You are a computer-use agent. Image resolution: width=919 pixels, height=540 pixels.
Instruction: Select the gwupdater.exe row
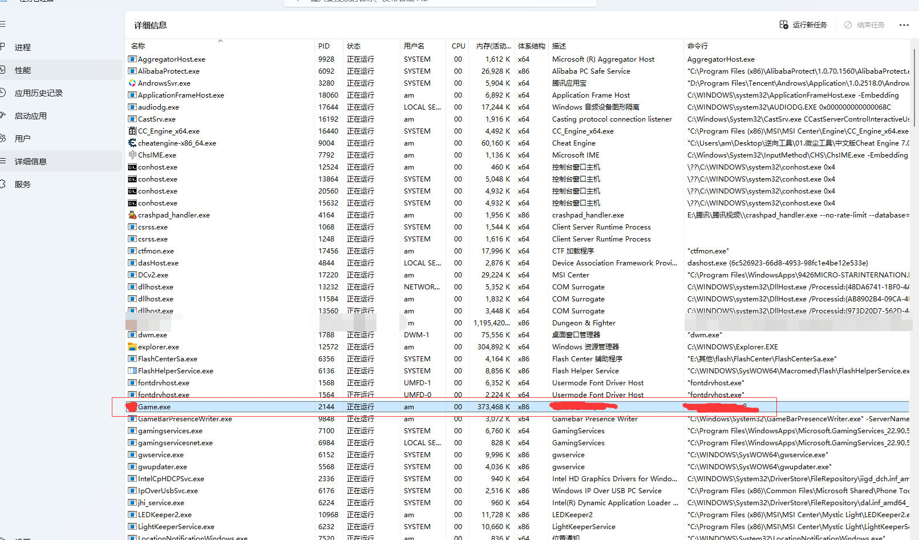tap(518, 466)
